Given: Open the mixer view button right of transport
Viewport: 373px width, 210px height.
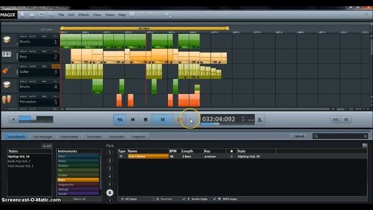Looking at the screenshot, I should [336, 120].
